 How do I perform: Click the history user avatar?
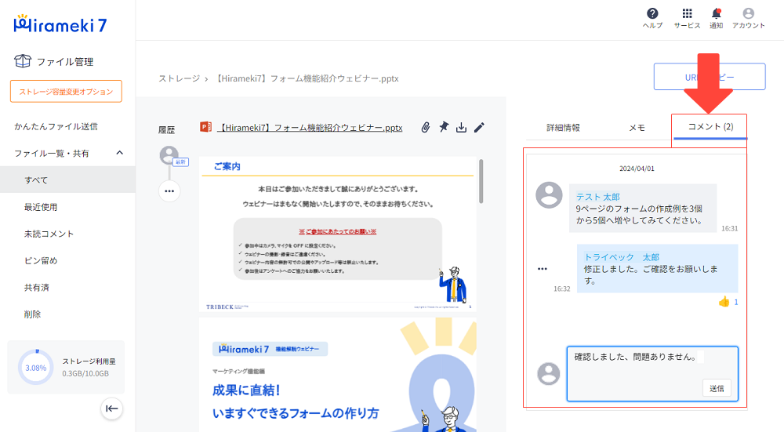click(169, 155)
